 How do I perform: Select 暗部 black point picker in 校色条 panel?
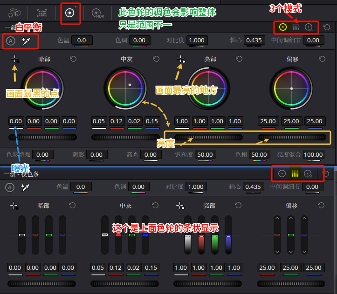(x=14, y=206)
